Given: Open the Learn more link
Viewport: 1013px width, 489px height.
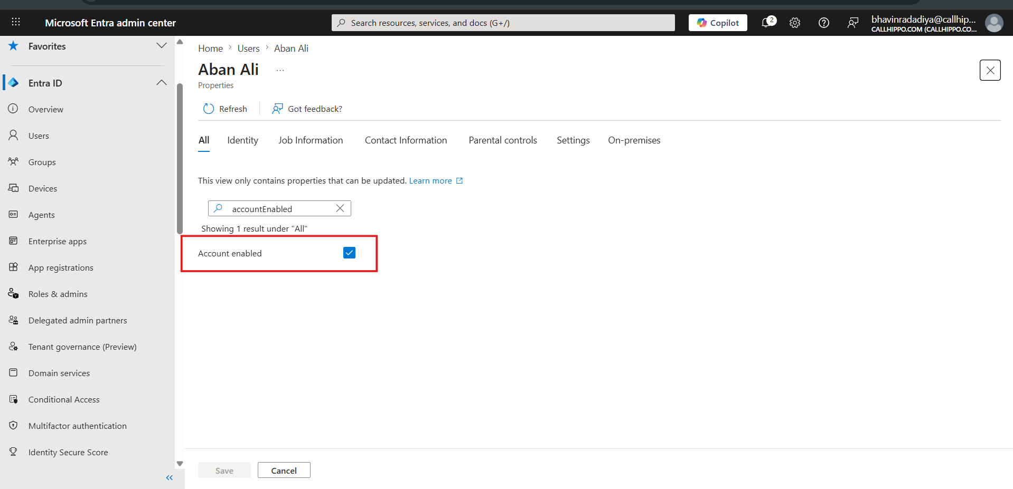Looking at the screenshot, I should pos(436,180).
